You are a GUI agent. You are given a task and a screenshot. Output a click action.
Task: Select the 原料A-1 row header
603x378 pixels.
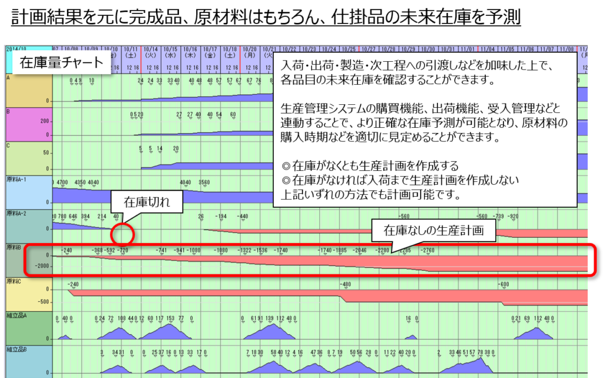[28, 191]
